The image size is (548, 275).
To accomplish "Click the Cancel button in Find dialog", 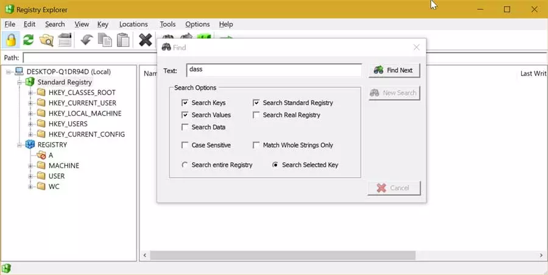I will (394, 188).
